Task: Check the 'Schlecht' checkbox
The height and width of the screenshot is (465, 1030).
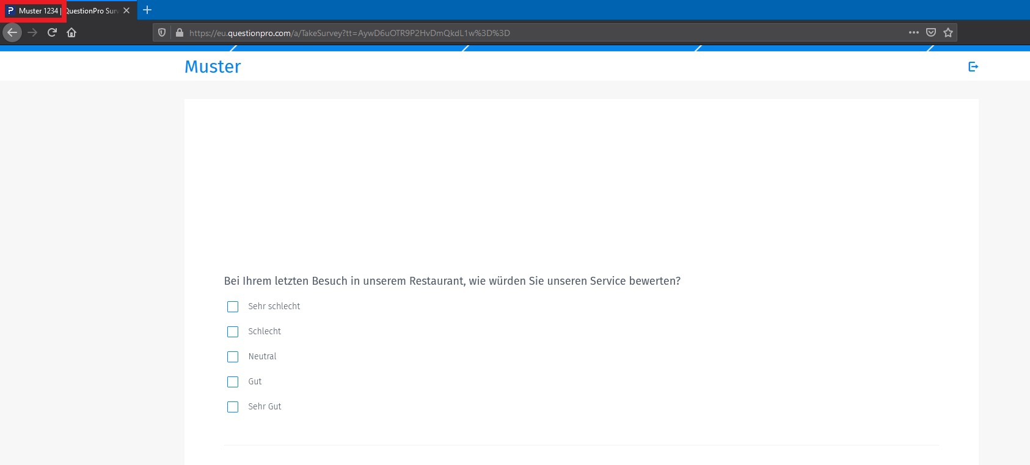Action: point(233,332)
